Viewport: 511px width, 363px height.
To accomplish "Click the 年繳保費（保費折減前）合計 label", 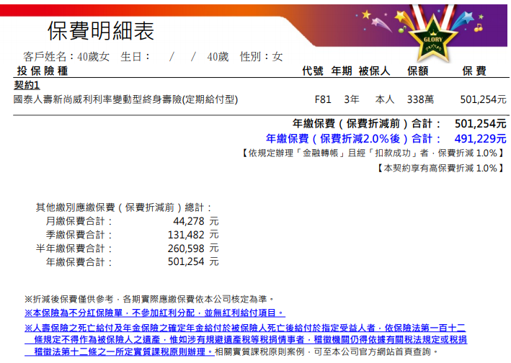I will click(367, 124).
